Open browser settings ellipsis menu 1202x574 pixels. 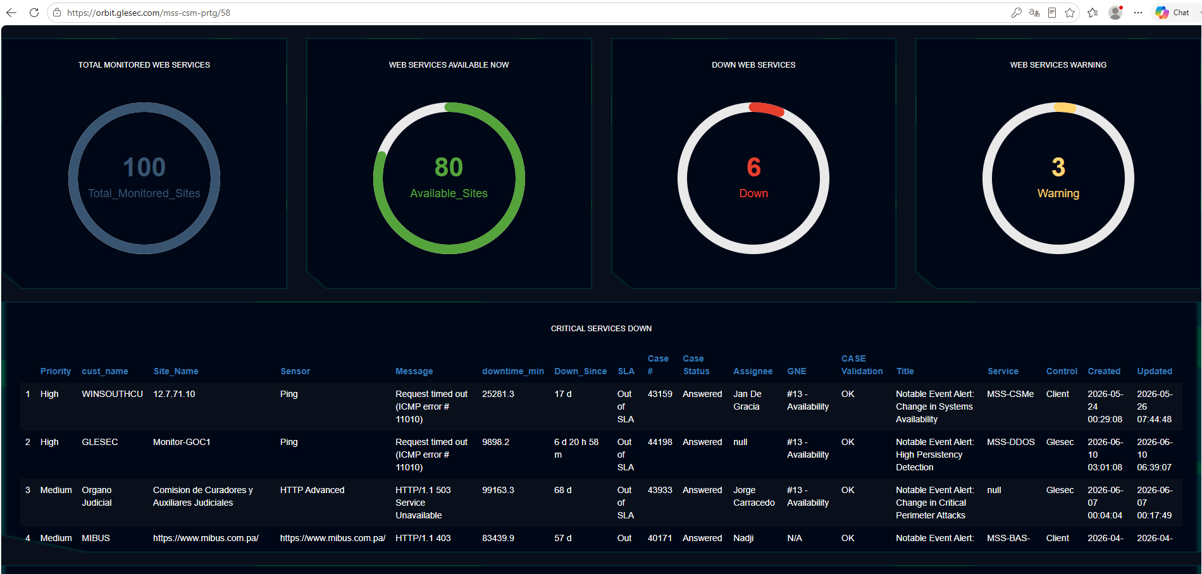pyautogui.click(x=1138, y=13)
